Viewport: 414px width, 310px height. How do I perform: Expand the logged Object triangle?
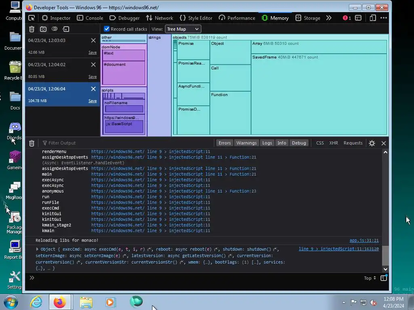pos(37,249)
